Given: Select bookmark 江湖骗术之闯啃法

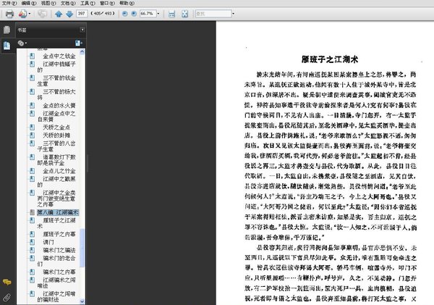Looking at the screenshot, I should [x=56, y=283].
